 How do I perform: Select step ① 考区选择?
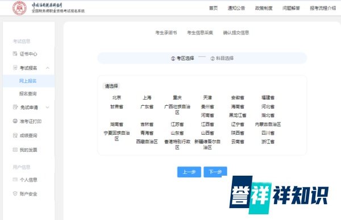182,59
